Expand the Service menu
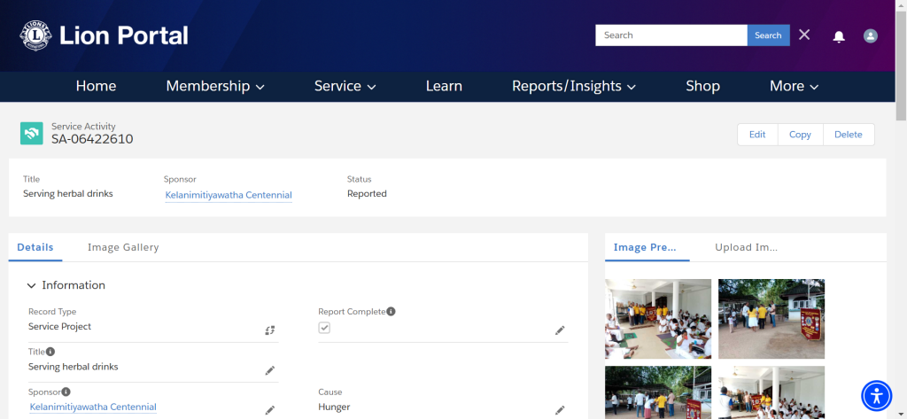907x419 pixels. pyautogui.click(x=345, y=86)
